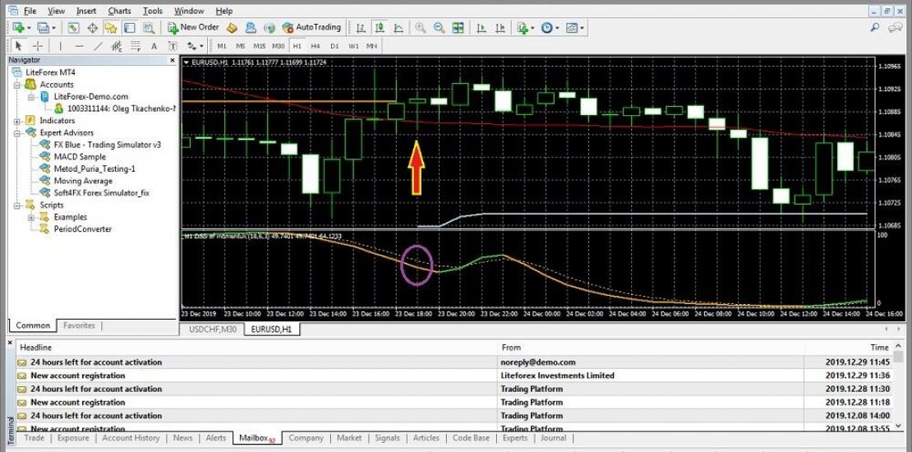The height and width of the screenshot is (452, 912).
Task: Zoom in on the chart
Action: pos(421,27)
